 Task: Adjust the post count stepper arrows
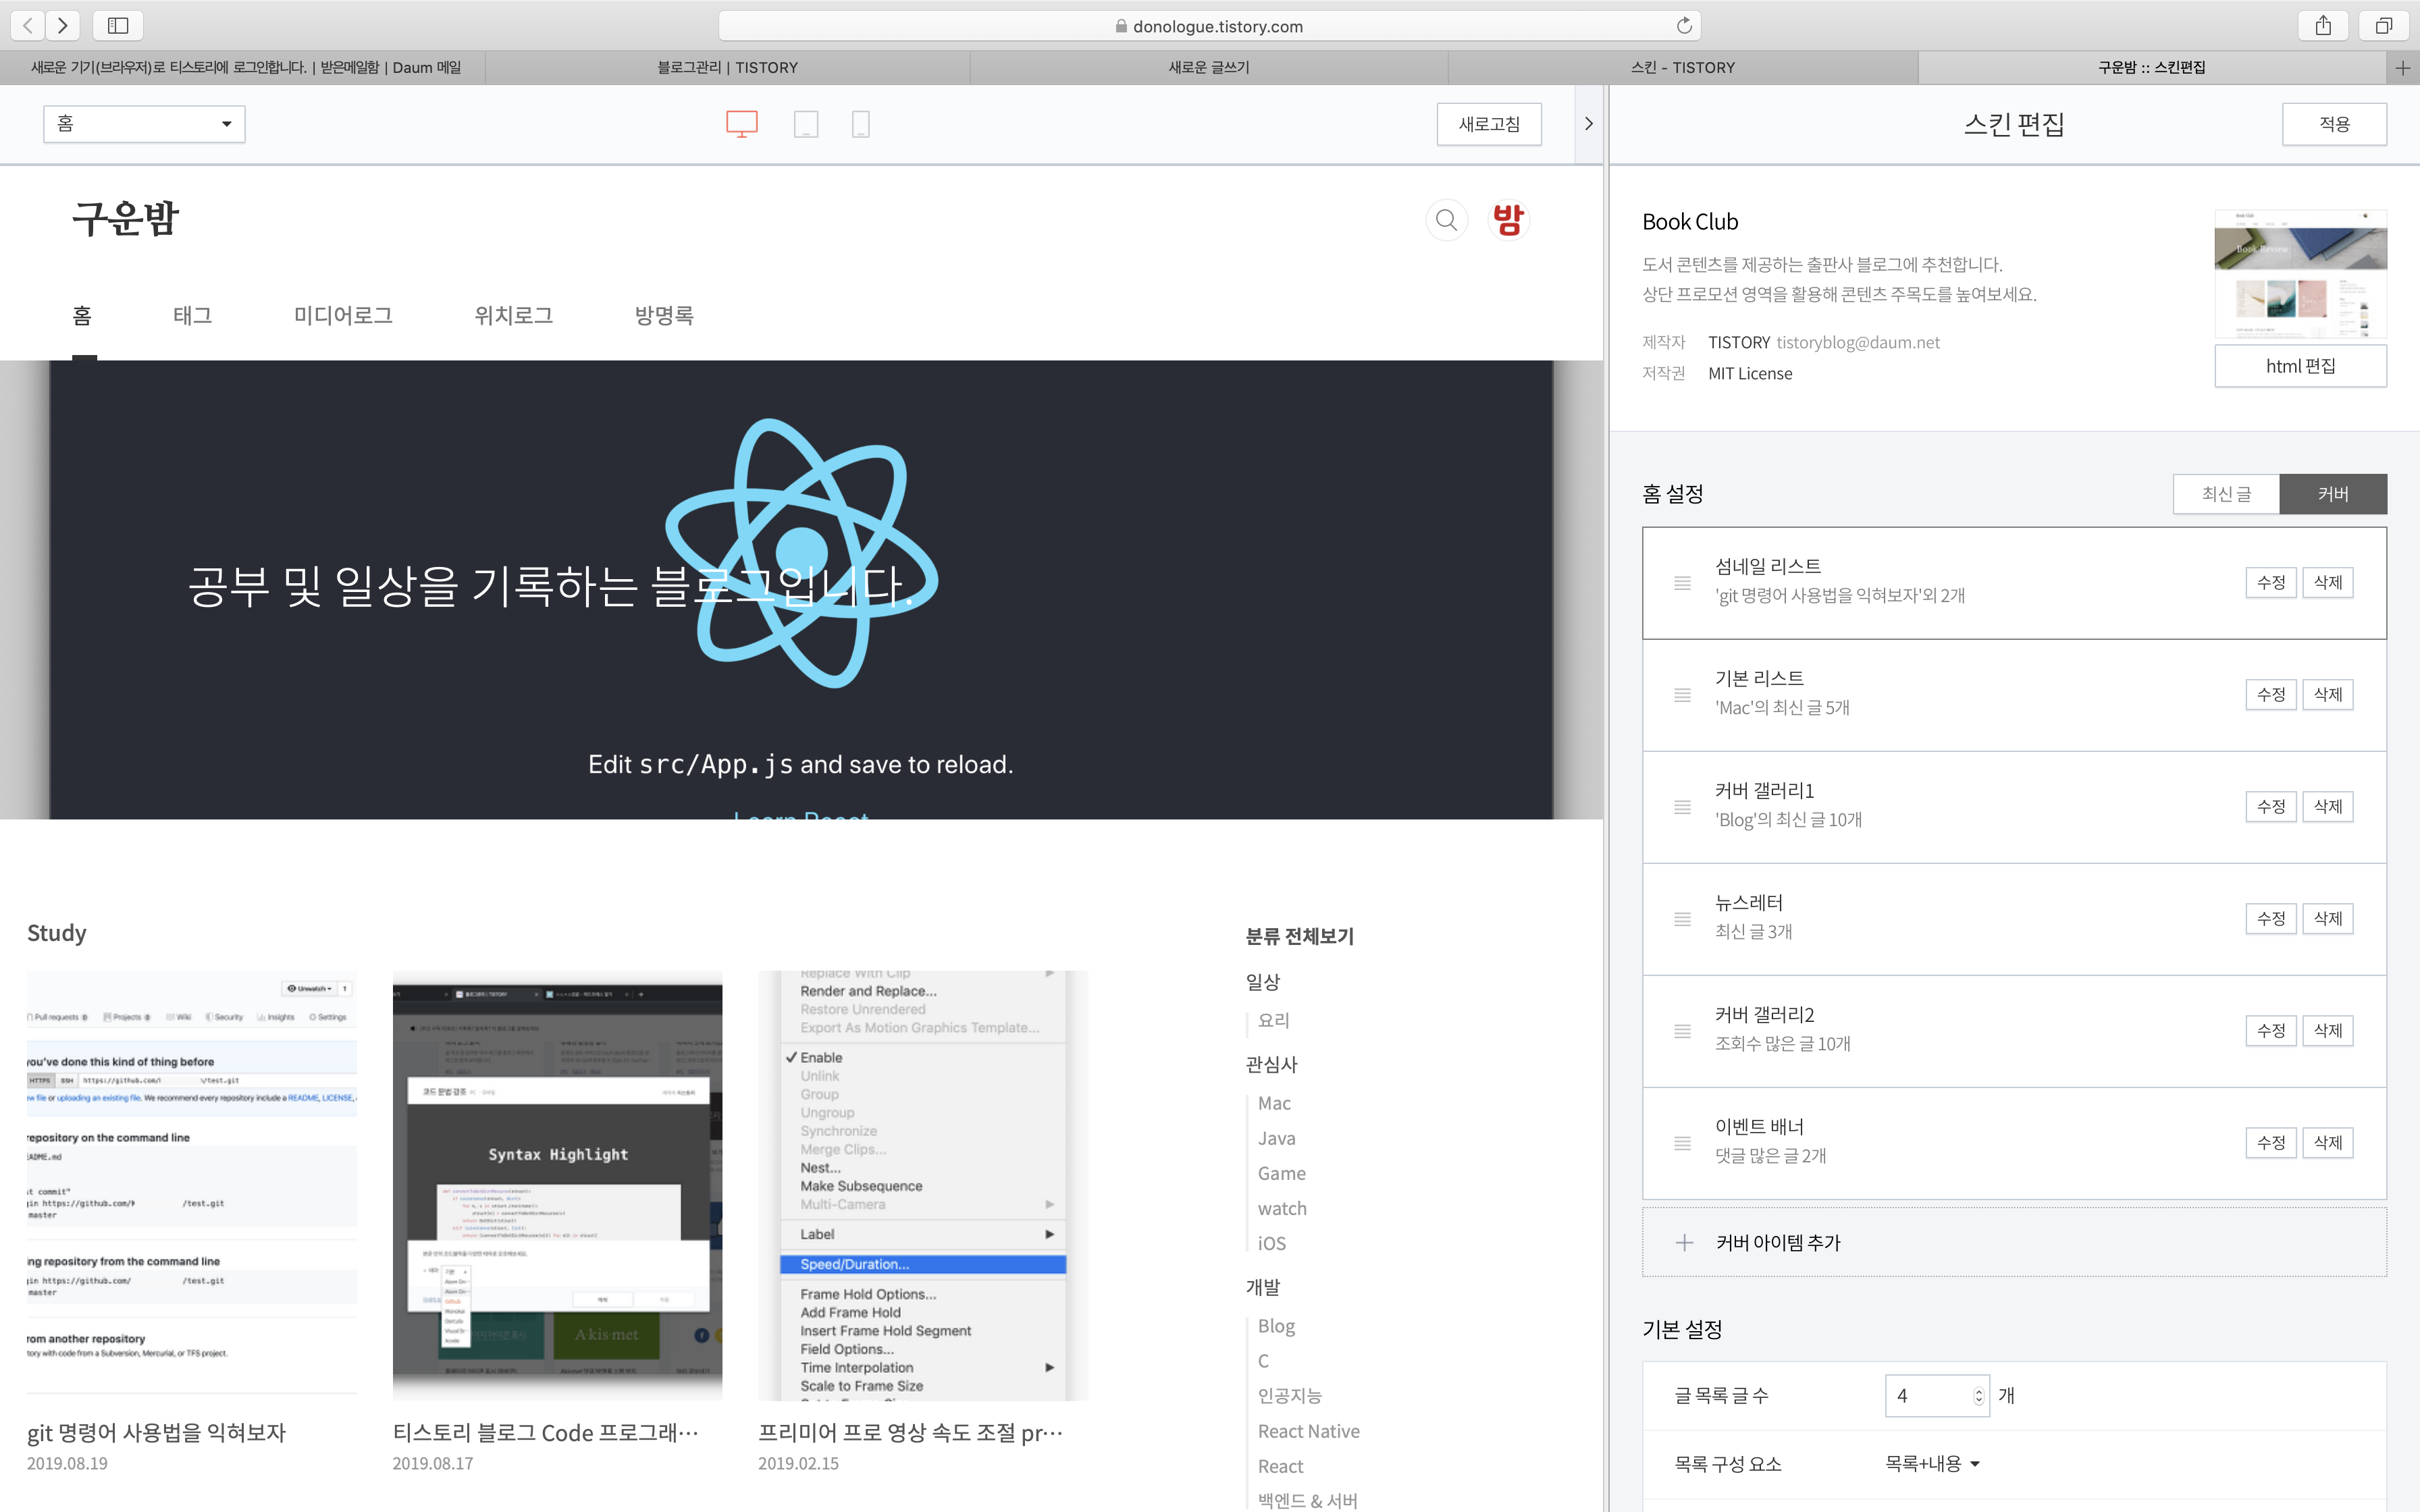[1978, 1396]
